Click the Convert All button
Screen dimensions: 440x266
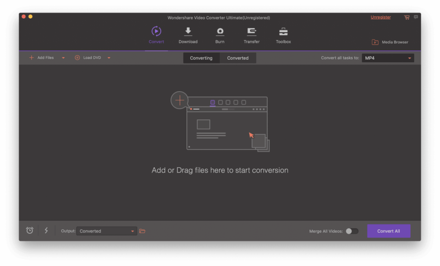click(x=389, y=231)
